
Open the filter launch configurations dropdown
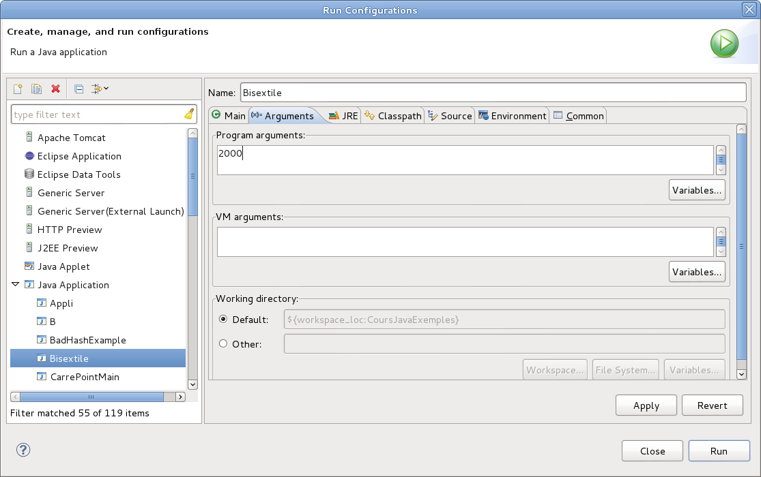point(100,89)
